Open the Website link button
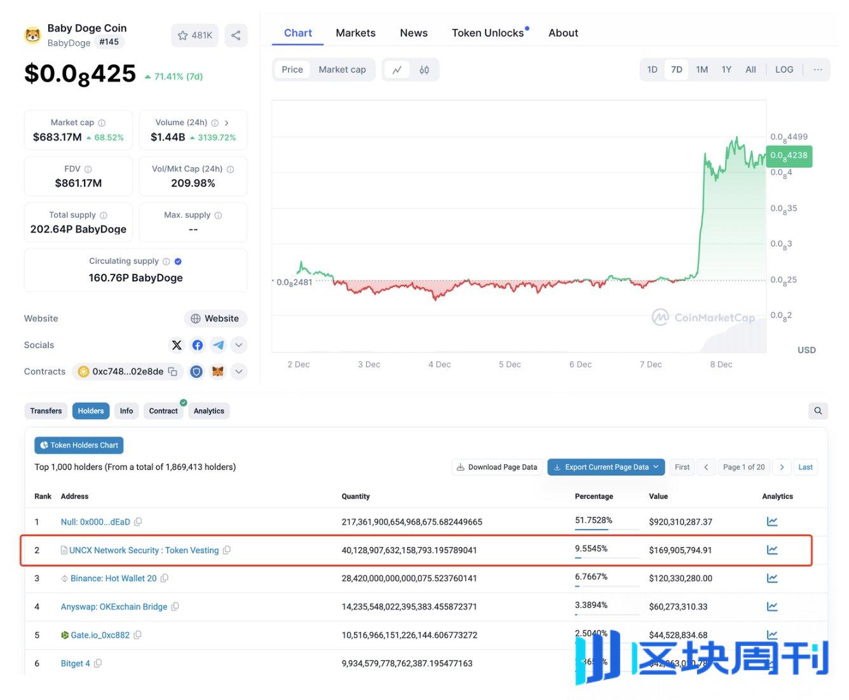This screenshot has height=700, width=849. point(215,319)
